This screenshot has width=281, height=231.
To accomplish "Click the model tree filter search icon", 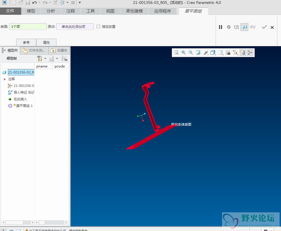I will (x=64, y=59).
